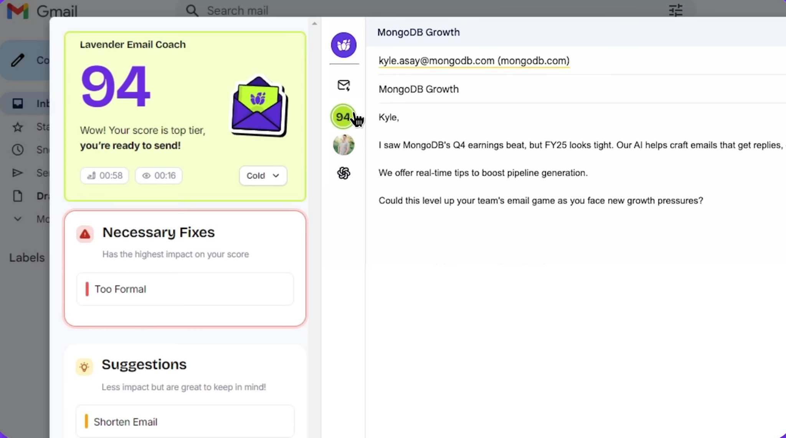
Task: Click the 00:16 reading time chip
Action: 159,176
